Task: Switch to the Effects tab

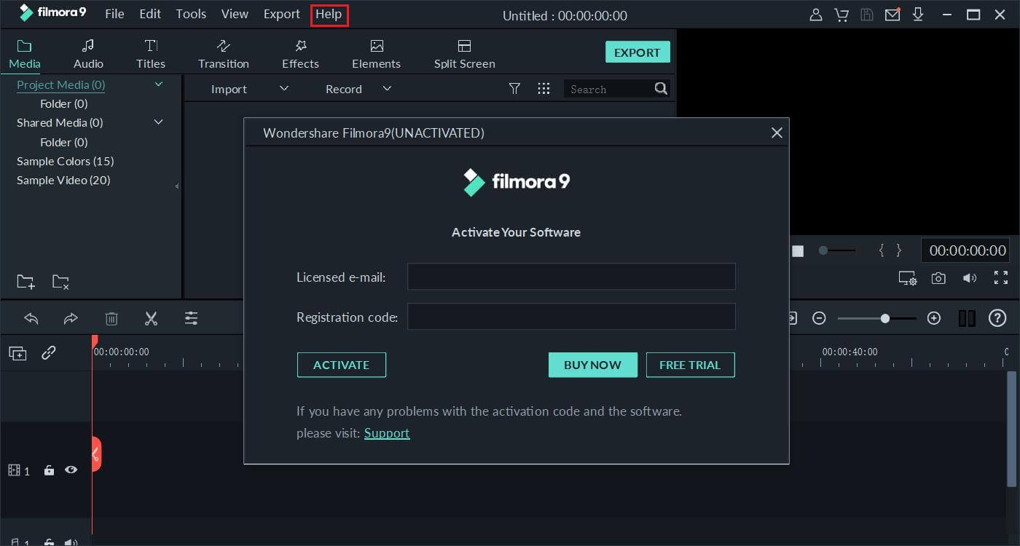Action: (x=301, y=55)
